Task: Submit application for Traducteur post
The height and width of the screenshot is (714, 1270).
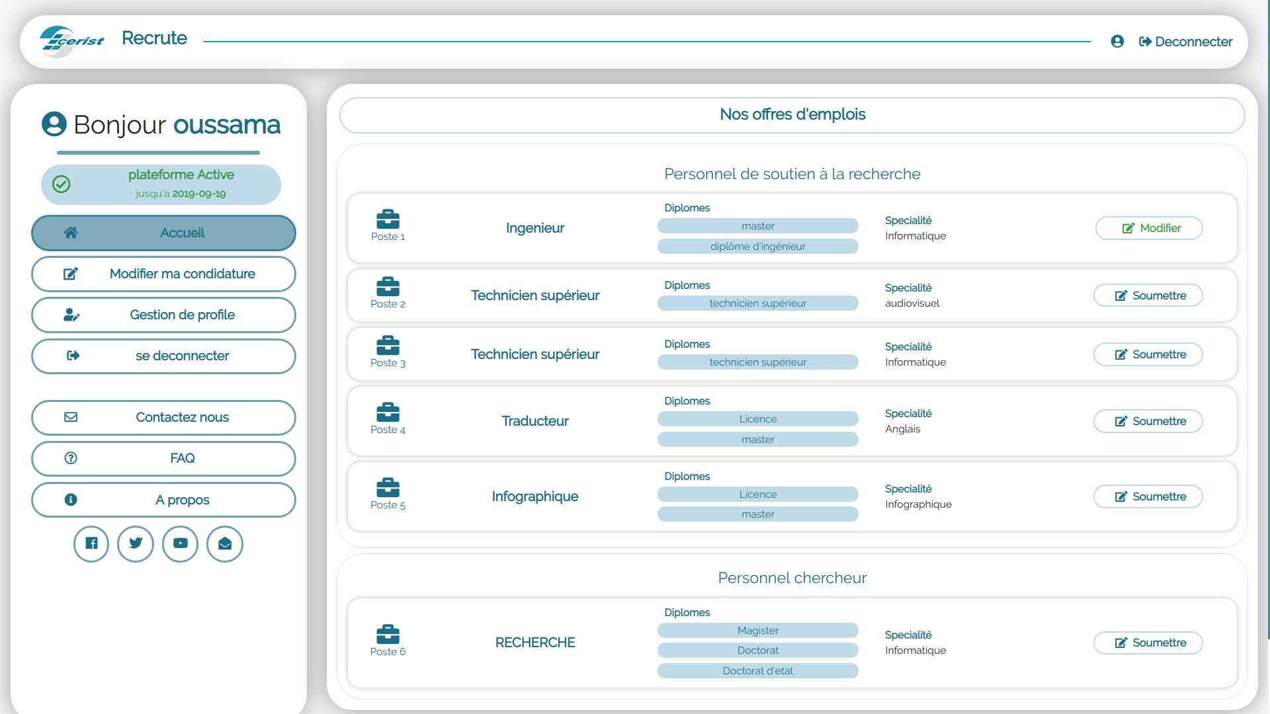Action: [x=1148, y=421]
